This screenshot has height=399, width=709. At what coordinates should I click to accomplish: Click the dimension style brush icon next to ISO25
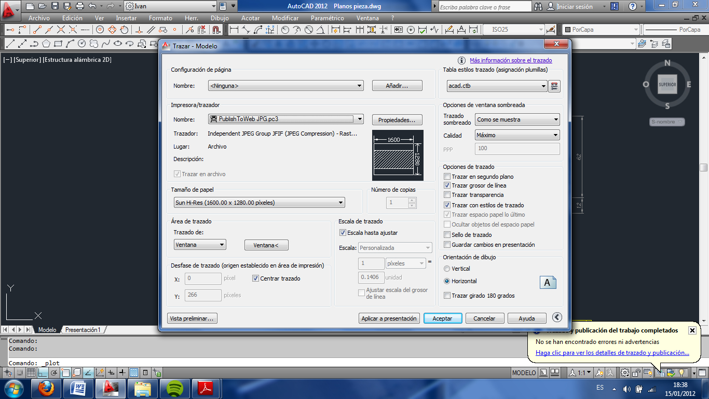click(x=551, y=30)
